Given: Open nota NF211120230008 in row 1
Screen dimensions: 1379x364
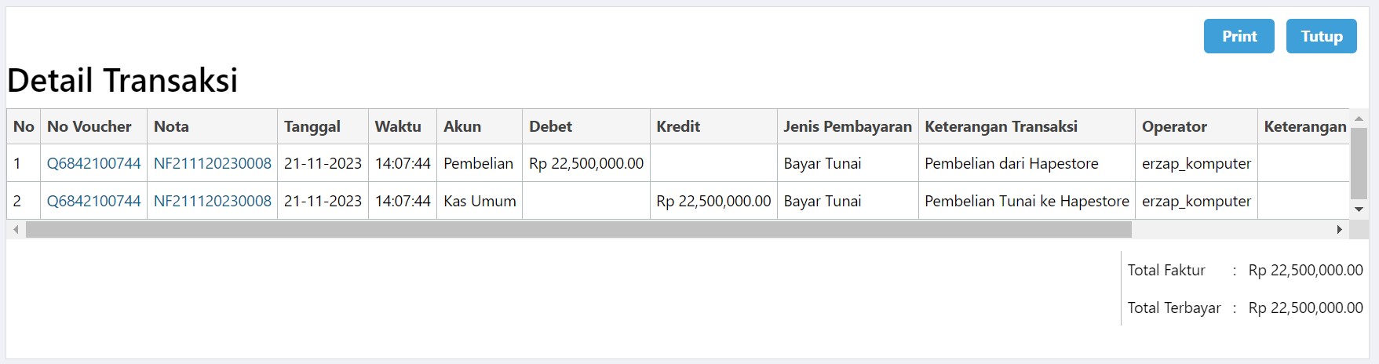Looking at the screenshot, I should tap(213, 163).
